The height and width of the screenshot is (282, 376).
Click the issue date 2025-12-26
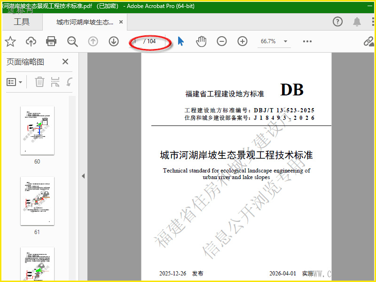tap(172, 274)
